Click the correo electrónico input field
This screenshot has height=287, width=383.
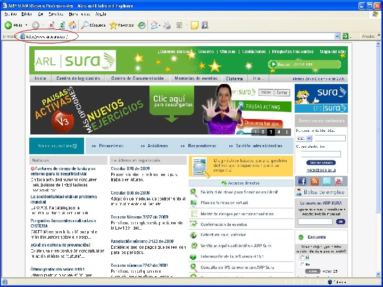(x=321, y=154)
